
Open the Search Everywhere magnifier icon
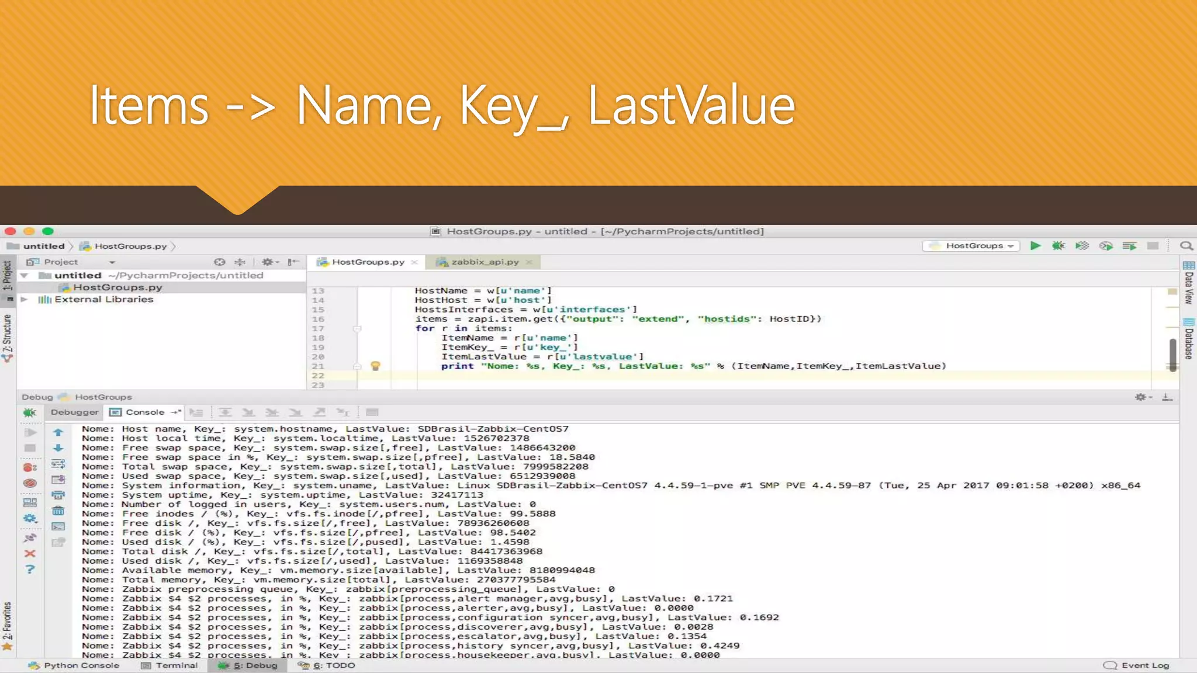[1186, 246]
